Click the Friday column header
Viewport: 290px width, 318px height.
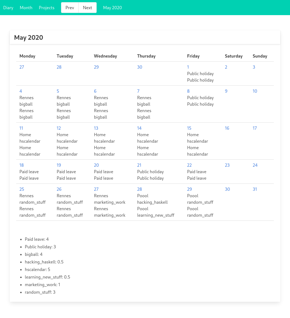[193, 56]
